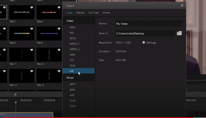Favorite the Title 15 template heart
This screenshot has height=118, width=206.
(59, 71)
